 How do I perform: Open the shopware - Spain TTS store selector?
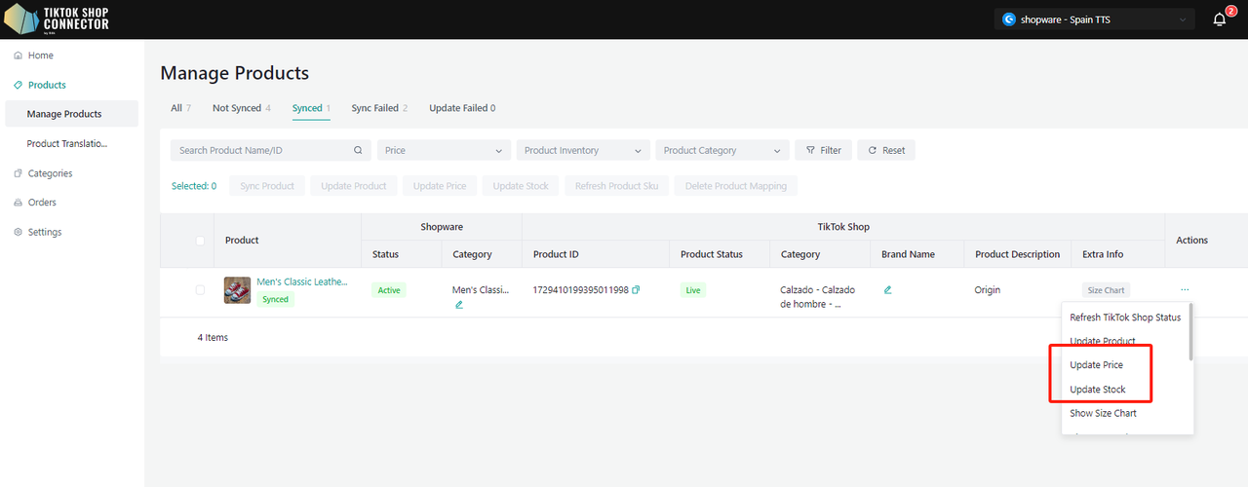pyautogui.click(x=1095, y=19)
